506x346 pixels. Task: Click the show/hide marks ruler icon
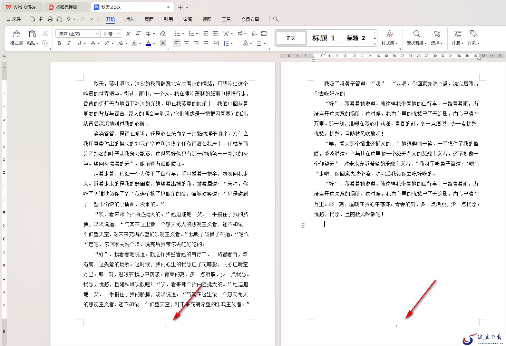click(x=264, y=33)
